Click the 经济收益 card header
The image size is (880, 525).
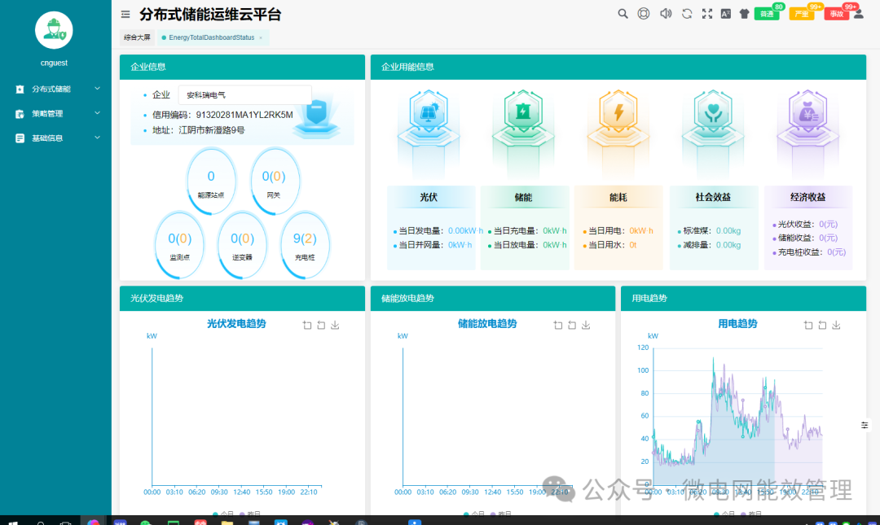(808, 197)
